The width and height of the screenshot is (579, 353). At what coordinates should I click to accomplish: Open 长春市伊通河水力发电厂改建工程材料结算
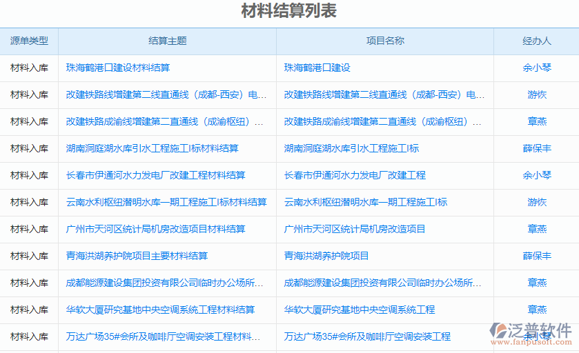[x=155, y=175]
